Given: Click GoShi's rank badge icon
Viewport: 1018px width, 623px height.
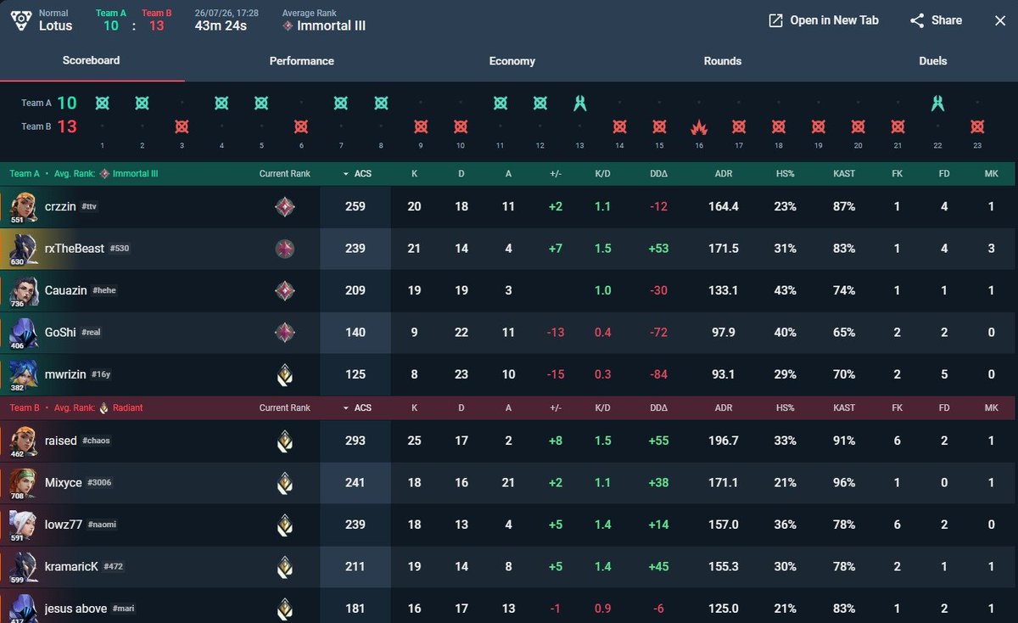Looking at the screenshot, I should coord(285,332).
